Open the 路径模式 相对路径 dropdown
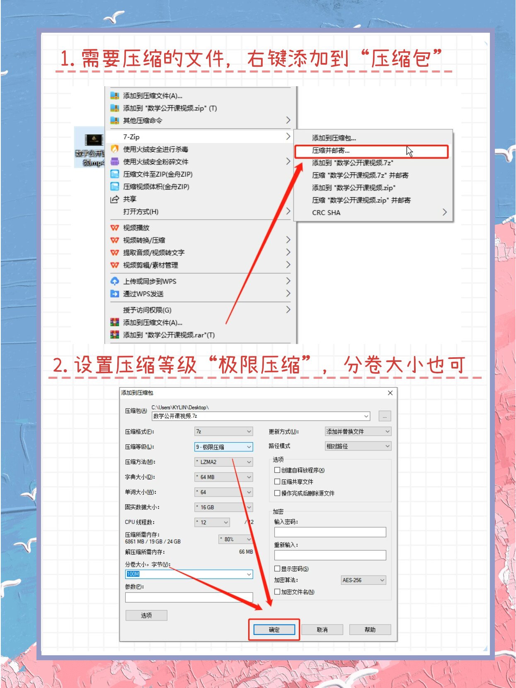Screen dimensions: 516x688 (x=358, y=446)
